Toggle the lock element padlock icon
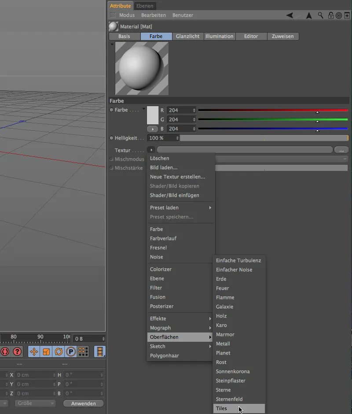352x414 pixels. pyautogui.click(x=330, y=15)
